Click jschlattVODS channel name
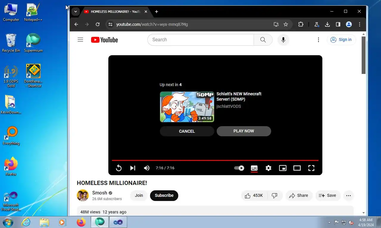Image resolution: width=381 pixels, height=228 pixels. coord(229,106)
